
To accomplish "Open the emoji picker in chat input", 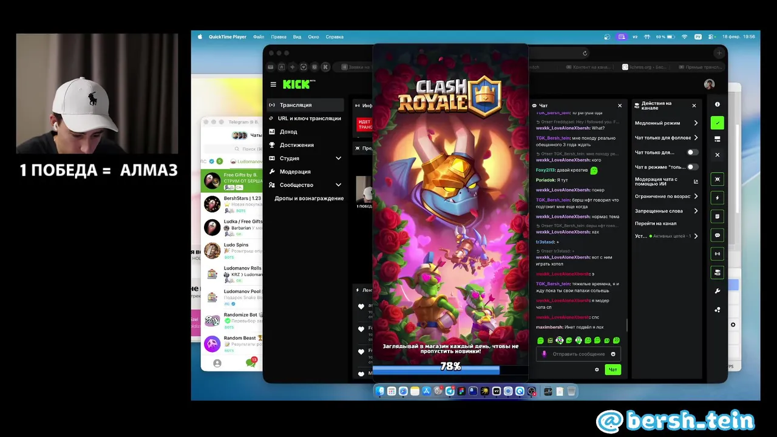I will click(613, 354).
